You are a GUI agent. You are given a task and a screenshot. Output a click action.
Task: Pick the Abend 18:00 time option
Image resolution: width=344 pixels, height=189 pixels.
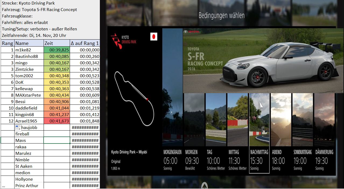281,133
